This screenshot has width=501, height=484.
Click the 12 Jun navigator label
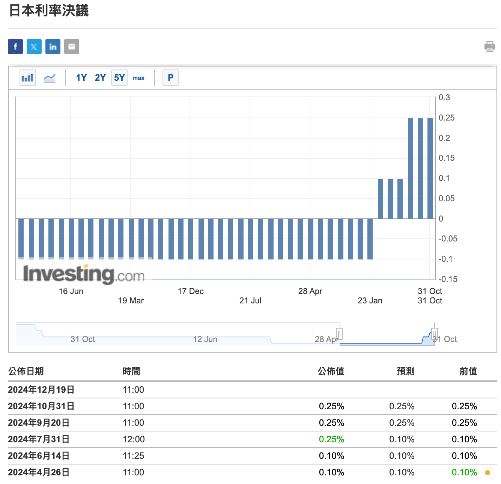[205, 339]
